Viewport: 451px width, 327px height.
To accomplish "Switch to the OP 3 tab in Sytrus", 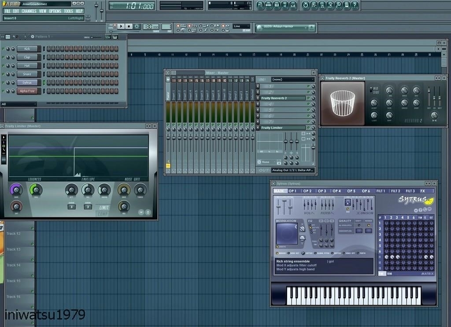I will point(322,191).
